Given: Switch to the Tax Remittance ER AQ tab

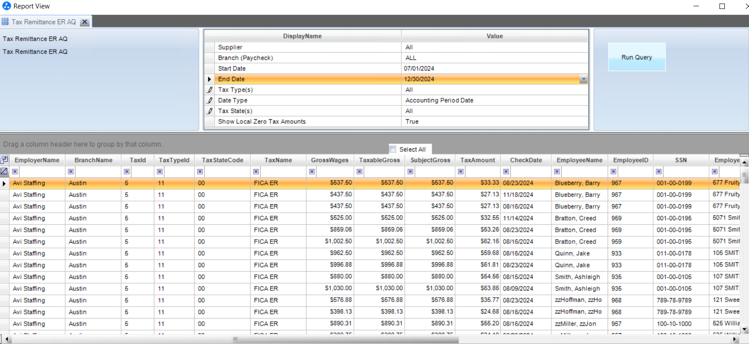Looking at the screenshot, I should [43, 22].
